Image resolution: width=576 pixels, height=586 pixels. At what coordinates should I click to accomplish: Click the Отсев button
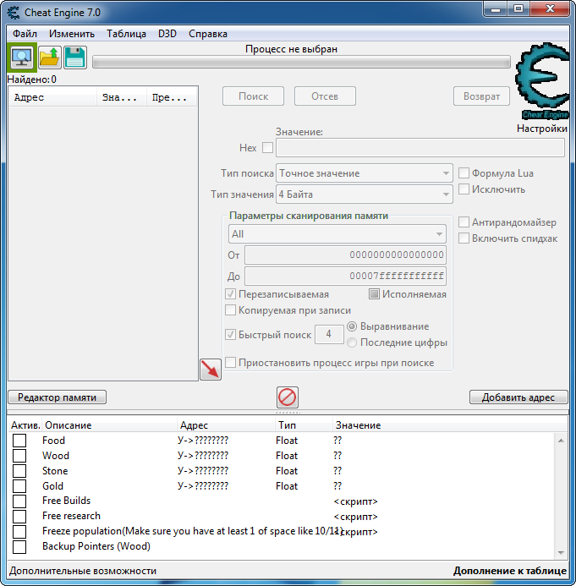pos(325,96)
